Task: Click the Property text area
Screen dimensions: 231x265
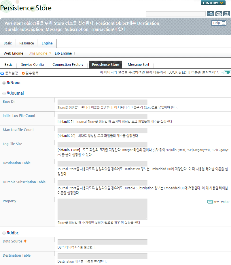Action: point(102,209)
